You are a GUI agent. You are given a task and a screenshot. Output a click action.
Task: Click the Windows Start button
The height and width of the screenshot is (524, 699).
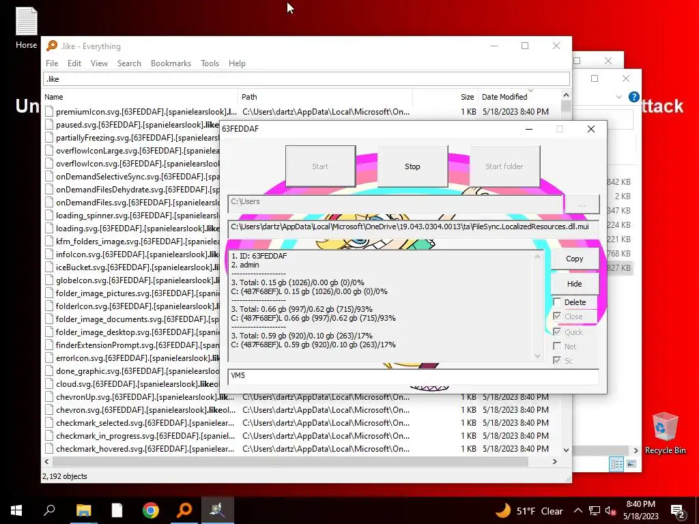tap(16, 510)
